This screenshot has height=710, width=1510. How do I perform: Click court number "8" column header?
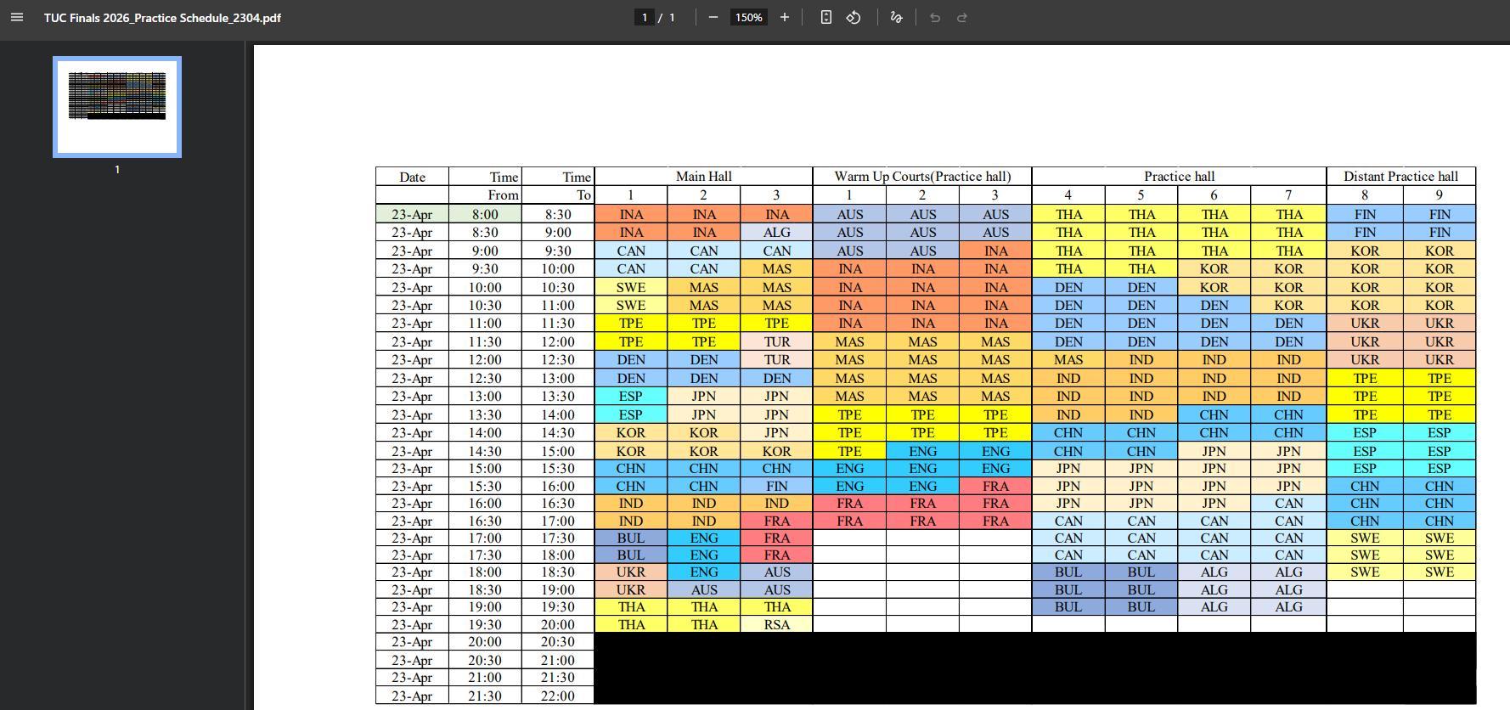point(1365,195)
